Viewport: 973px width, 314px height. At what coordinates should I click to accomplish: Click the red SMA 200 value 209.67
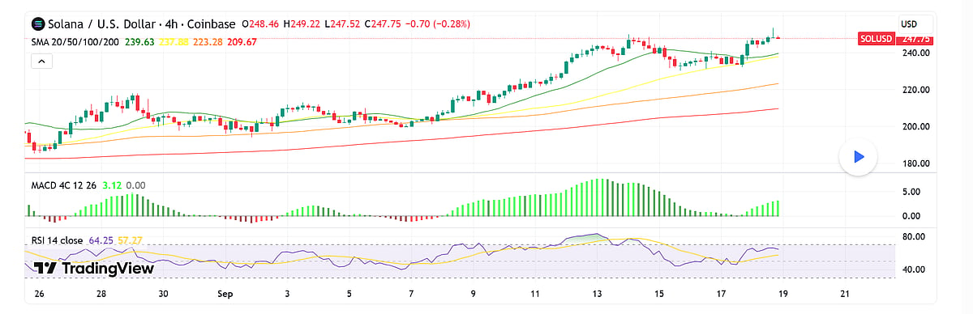242,41
